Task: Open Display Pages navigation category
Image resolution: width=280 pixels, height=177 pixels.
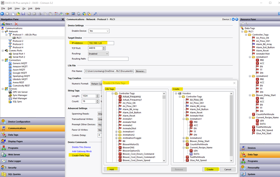Action: 33,141
